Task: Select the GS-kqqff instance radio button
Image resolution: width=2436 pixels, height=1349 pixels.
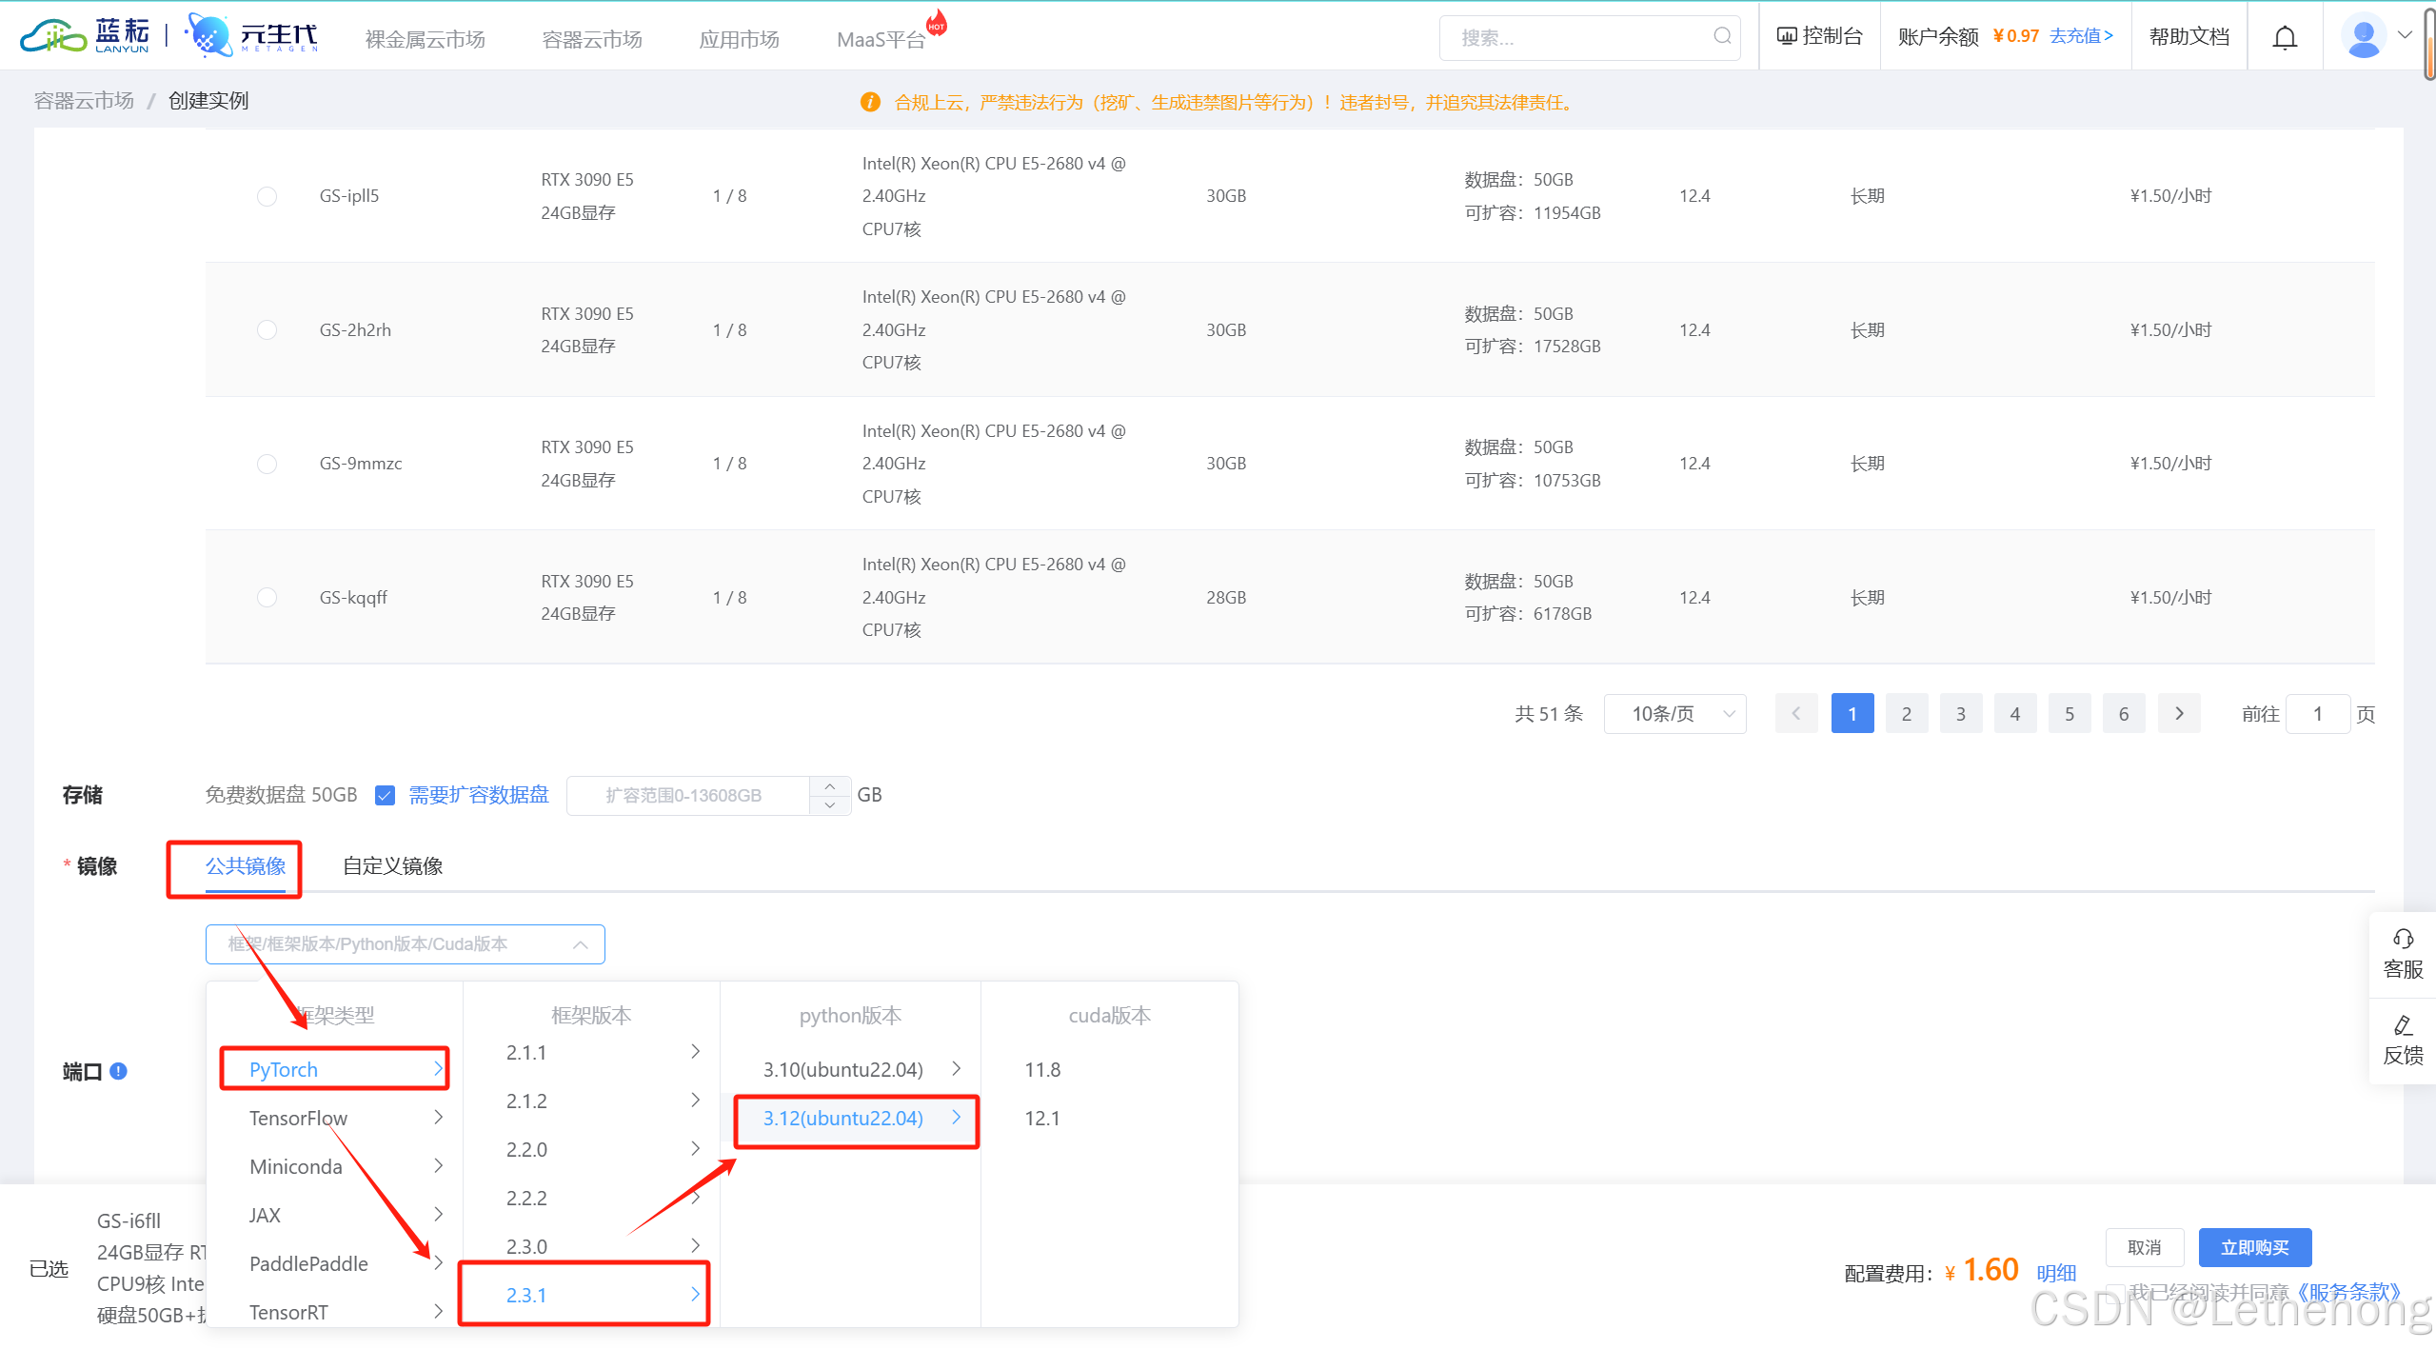Action: coord(267,598)
